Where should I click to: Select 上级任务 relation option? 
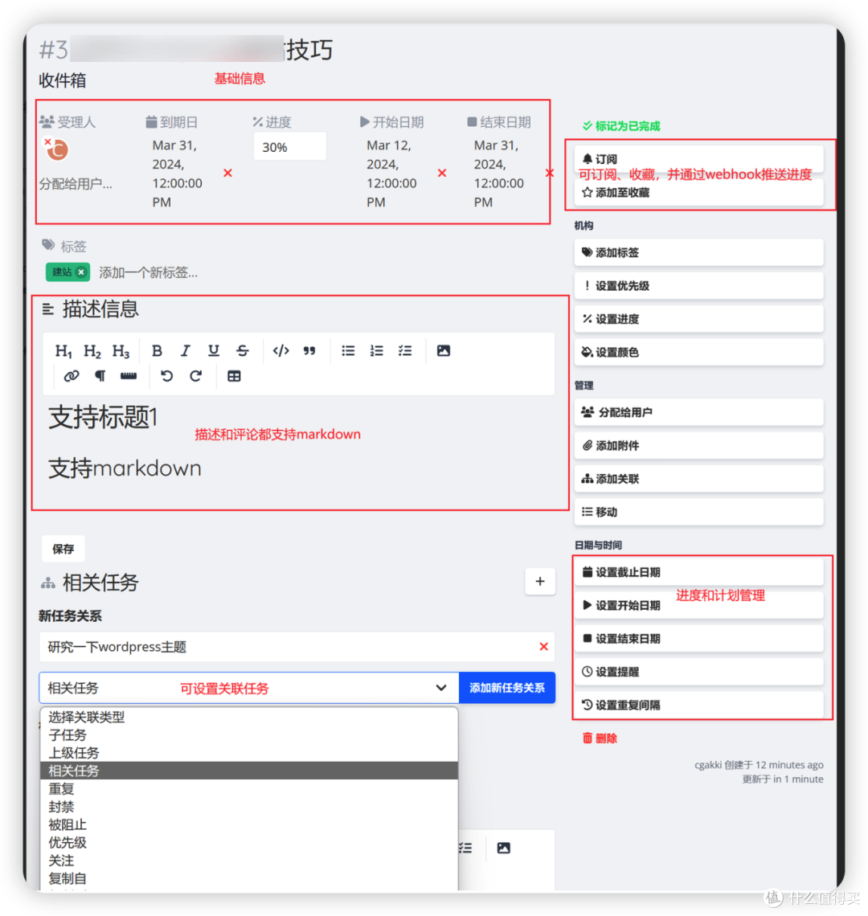click(x=249, y=753)
